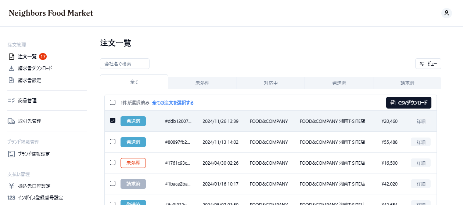Check the order #1761c93c checkbox
463x205 pixels.
113,162
